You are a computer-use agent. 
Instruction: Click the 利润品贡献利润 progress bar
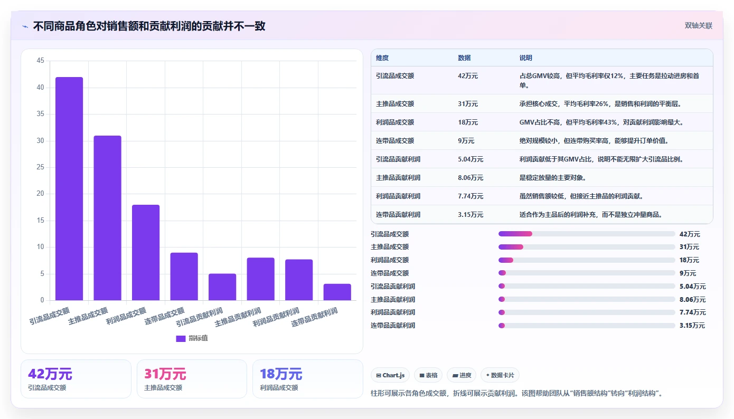[x=587, y=312]
